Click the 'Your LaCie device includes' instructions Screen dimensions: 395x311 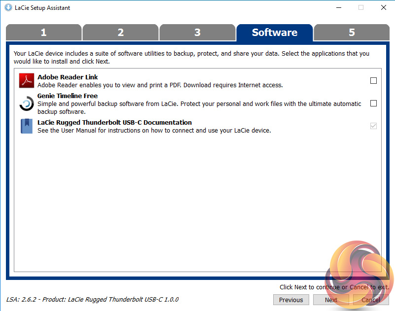click(x=191, y=57)
